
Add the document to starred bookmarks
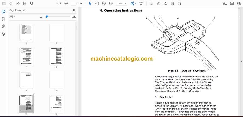[x=11, y=3]
